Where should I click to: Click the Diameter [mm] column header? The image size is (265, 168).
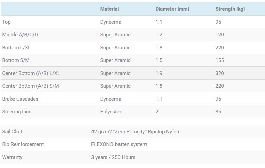[172, 9]
